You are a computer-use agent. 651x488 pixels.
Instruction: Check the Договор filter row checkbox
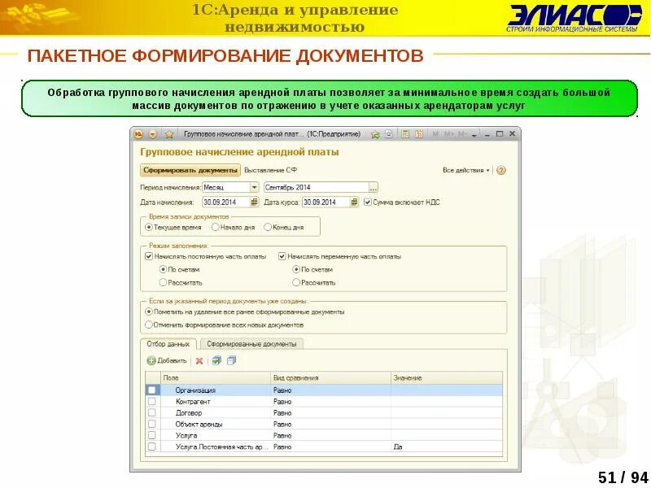coord(152,412)
